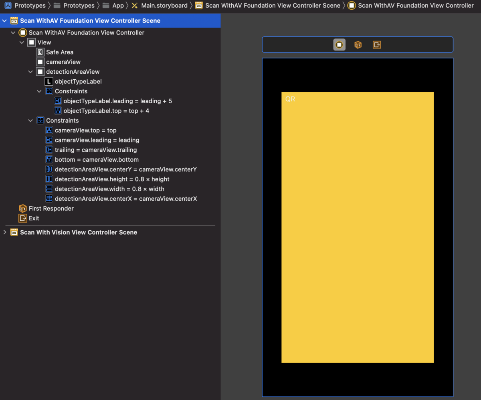This screenshot has width=481, height=400.
Task: Click the Xcode project icon in the breadcrumb
Action: (x=8, y=6)
